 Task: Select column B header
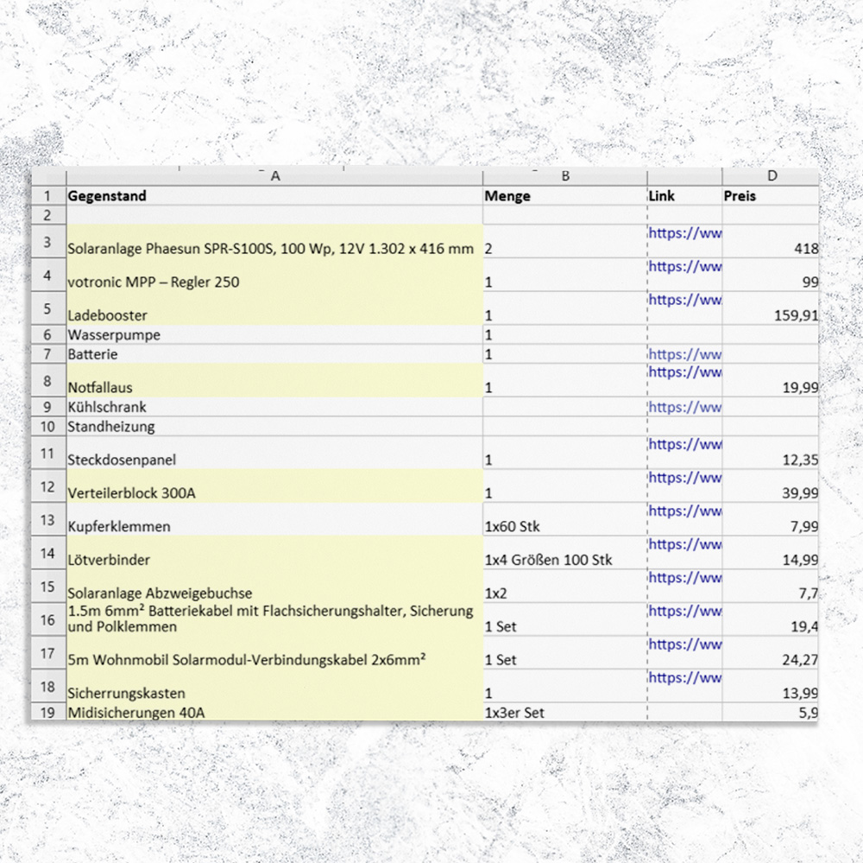click(x=564, y=176)
